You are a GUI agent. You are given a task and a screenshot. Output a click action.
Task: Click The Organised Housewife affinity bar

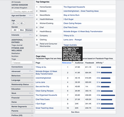click(x=108, y=95)
